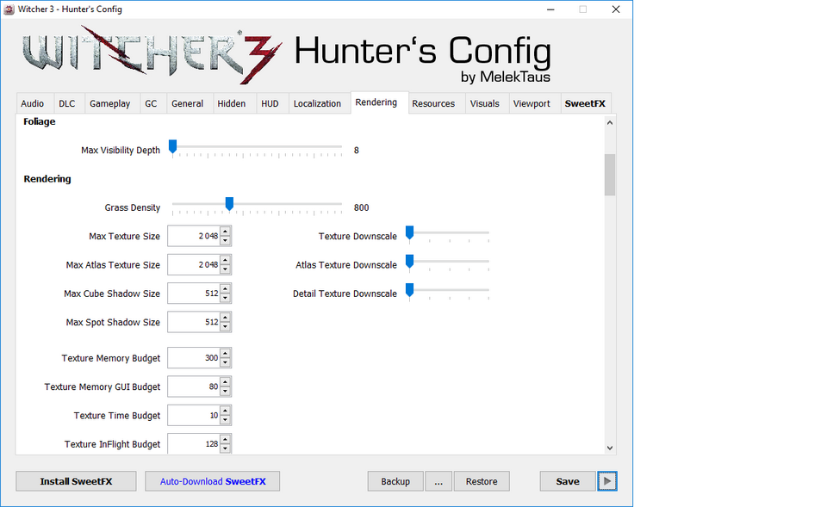Decrease Texture Memory Budget with down arrow
The image size is (827, 507).
225,362
